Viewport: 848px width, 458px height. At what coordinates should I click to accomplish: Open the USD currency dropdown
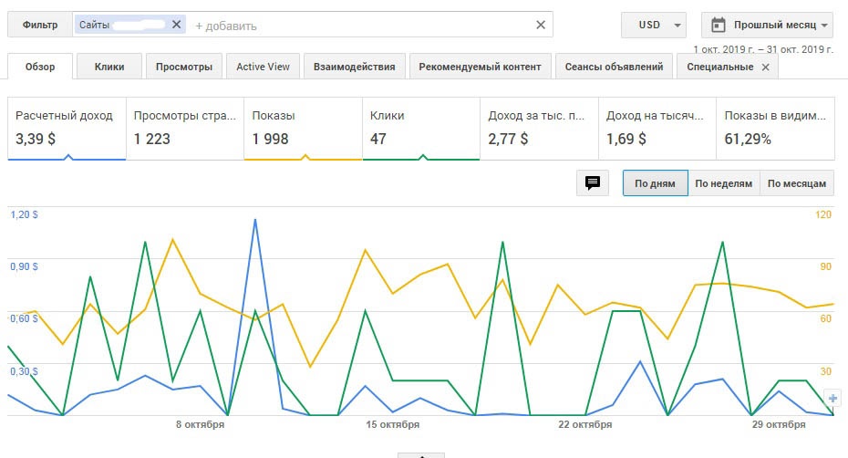pyautogui.click(x=653, y=26)
